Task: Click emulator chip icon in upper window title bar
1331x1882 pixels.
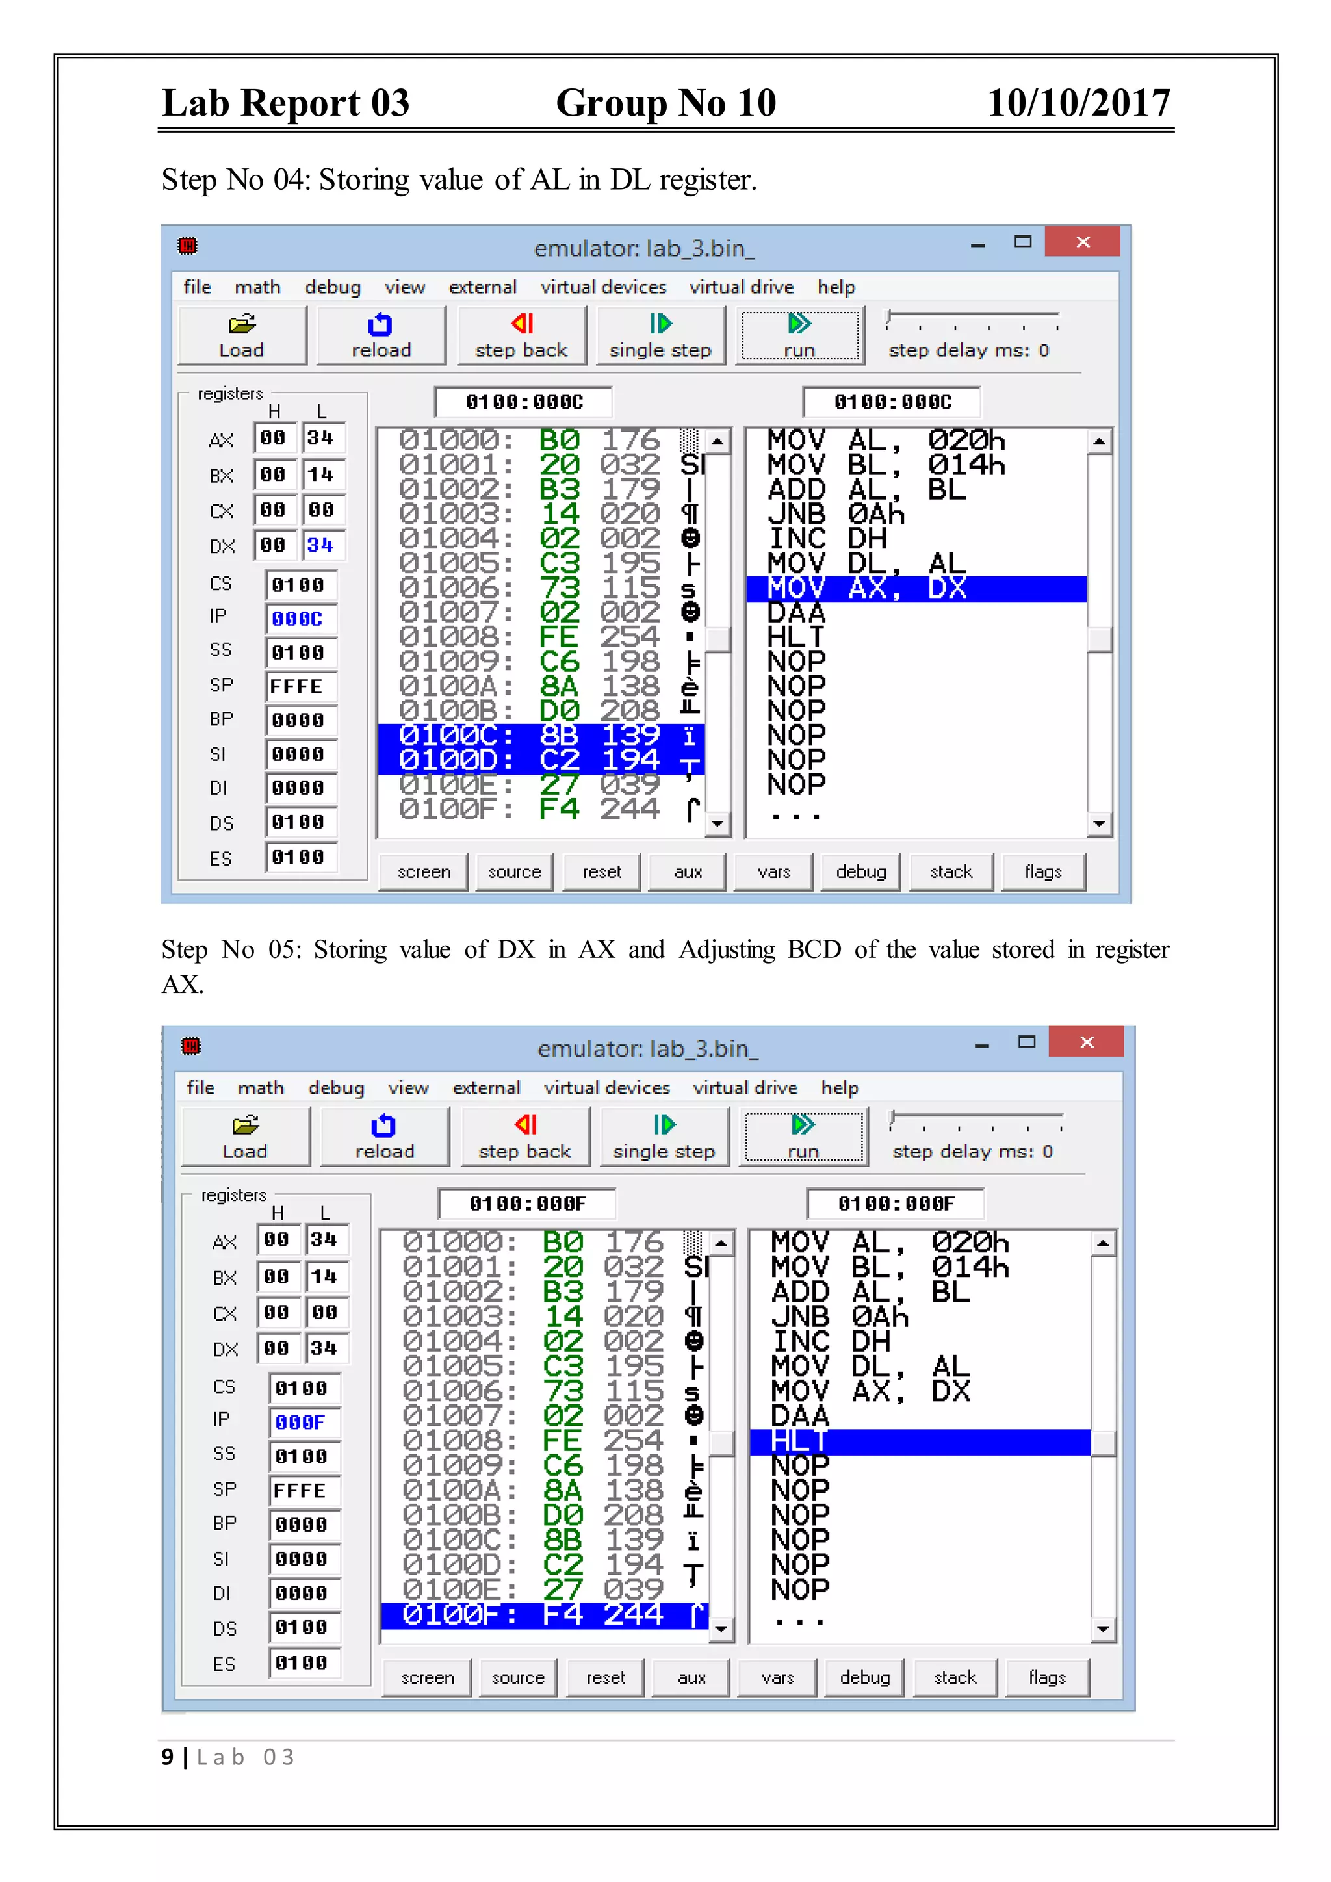Action: [x=188, y=245]
